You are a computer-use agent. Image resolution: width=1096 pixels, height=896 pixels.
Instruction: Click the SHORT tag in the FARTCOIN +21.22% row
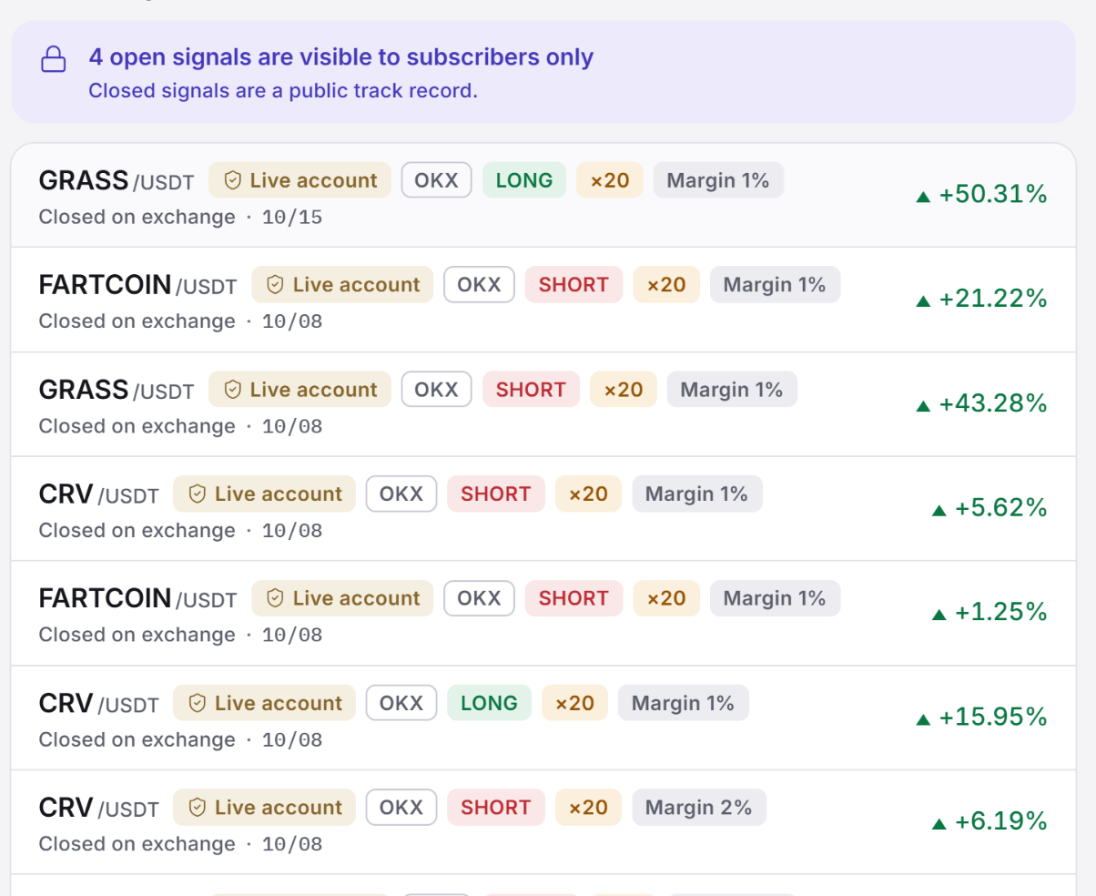(573, 285)
